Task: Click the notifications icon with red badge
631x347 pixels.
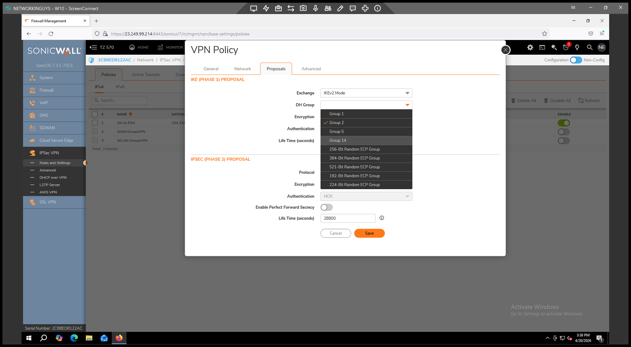Action: (566, 48)
